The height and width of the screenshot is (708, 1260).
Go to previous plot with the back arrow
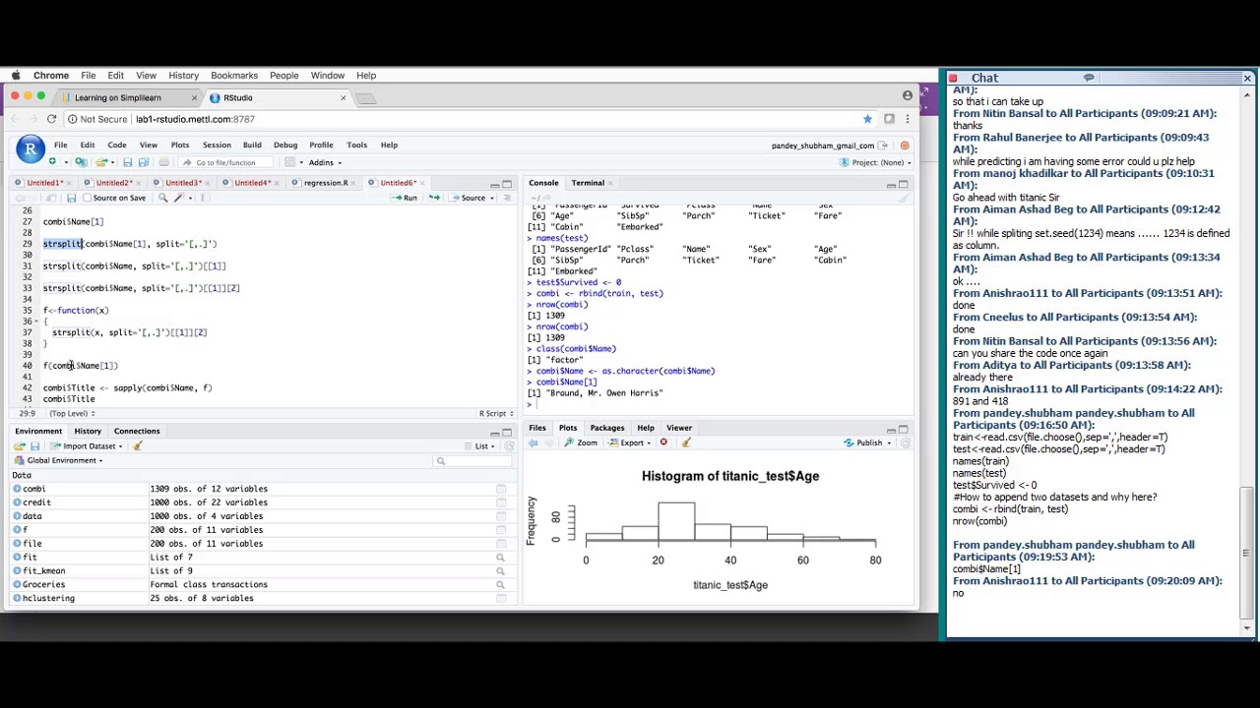534,442
